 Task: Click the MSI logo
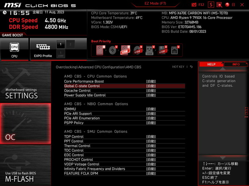pyautogui.click(x=12, y=5)
